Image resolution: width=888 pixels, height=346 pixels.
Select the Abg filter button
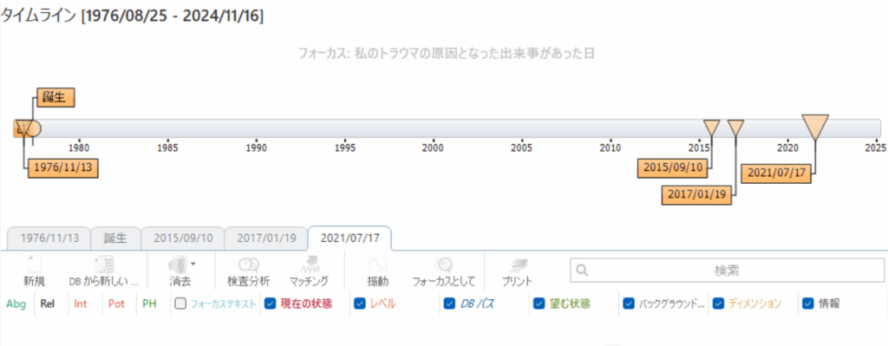(x=16, y=304)
